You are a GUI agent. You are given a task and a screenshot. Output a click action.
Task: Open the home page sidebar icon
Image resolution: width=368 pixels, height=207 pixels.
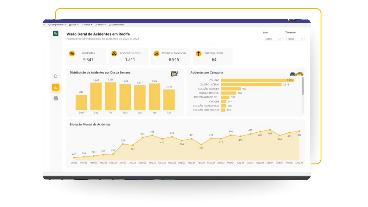[55, 76]
